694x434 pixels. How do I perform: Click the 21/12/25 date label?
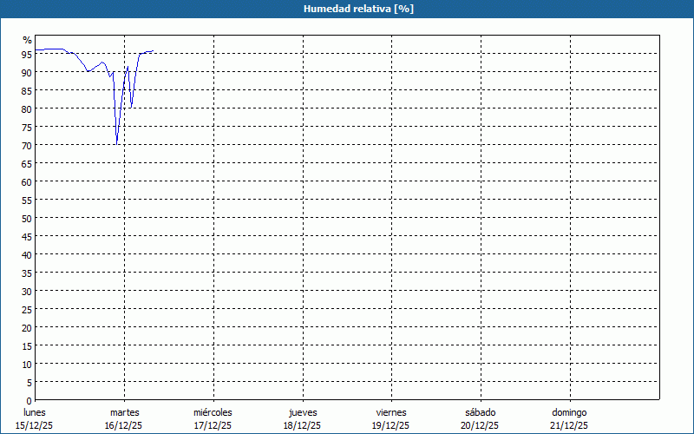pos(569,425)
